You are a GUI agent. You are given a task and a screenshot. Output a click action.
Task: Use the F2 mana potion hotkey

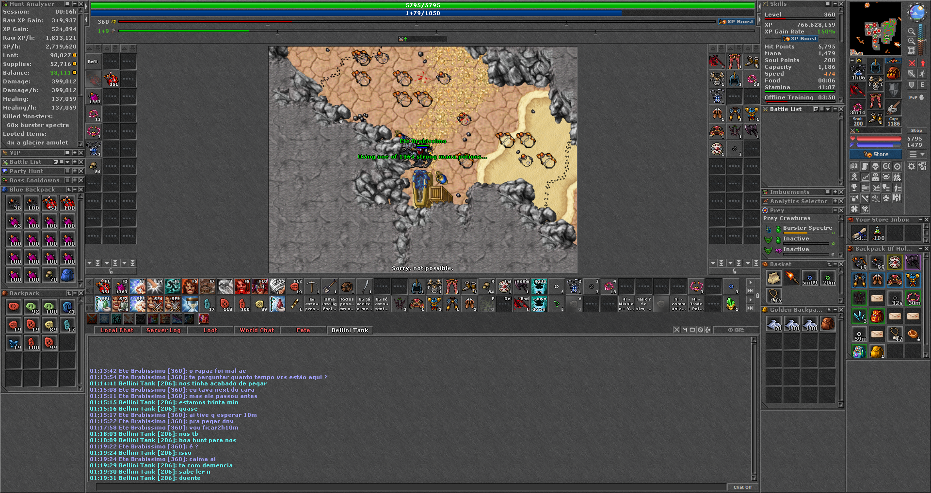(120, 286)
